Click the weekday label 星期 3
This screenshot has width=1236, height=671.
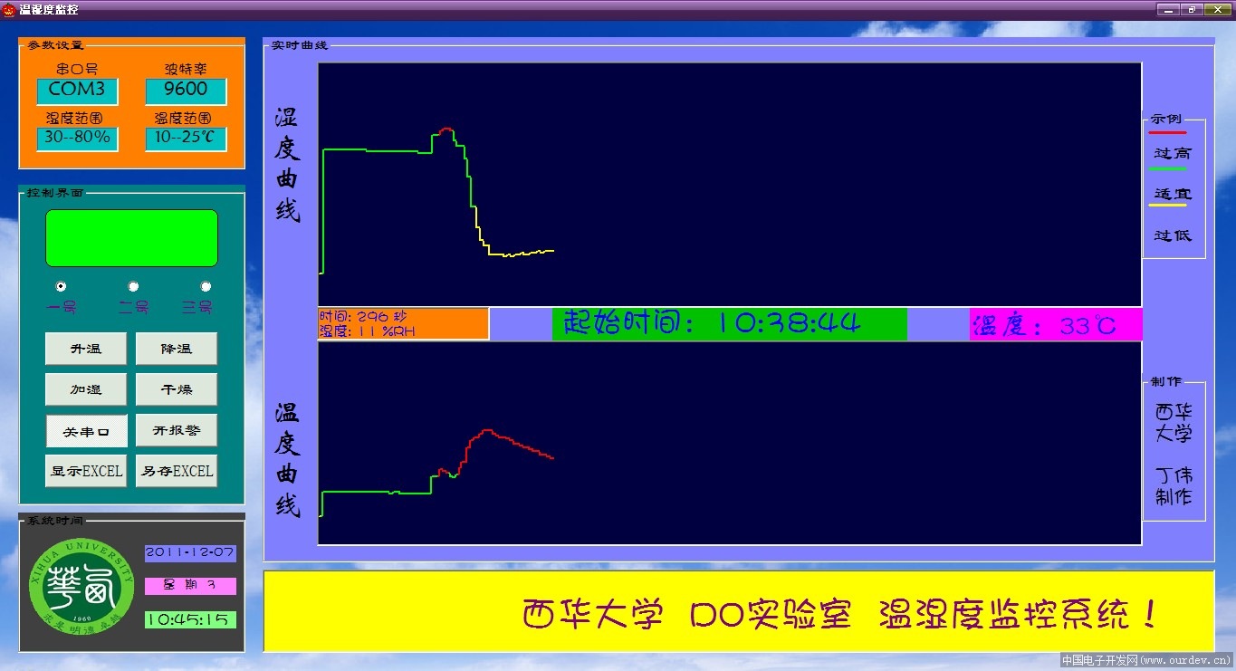[x=190, y=586]
